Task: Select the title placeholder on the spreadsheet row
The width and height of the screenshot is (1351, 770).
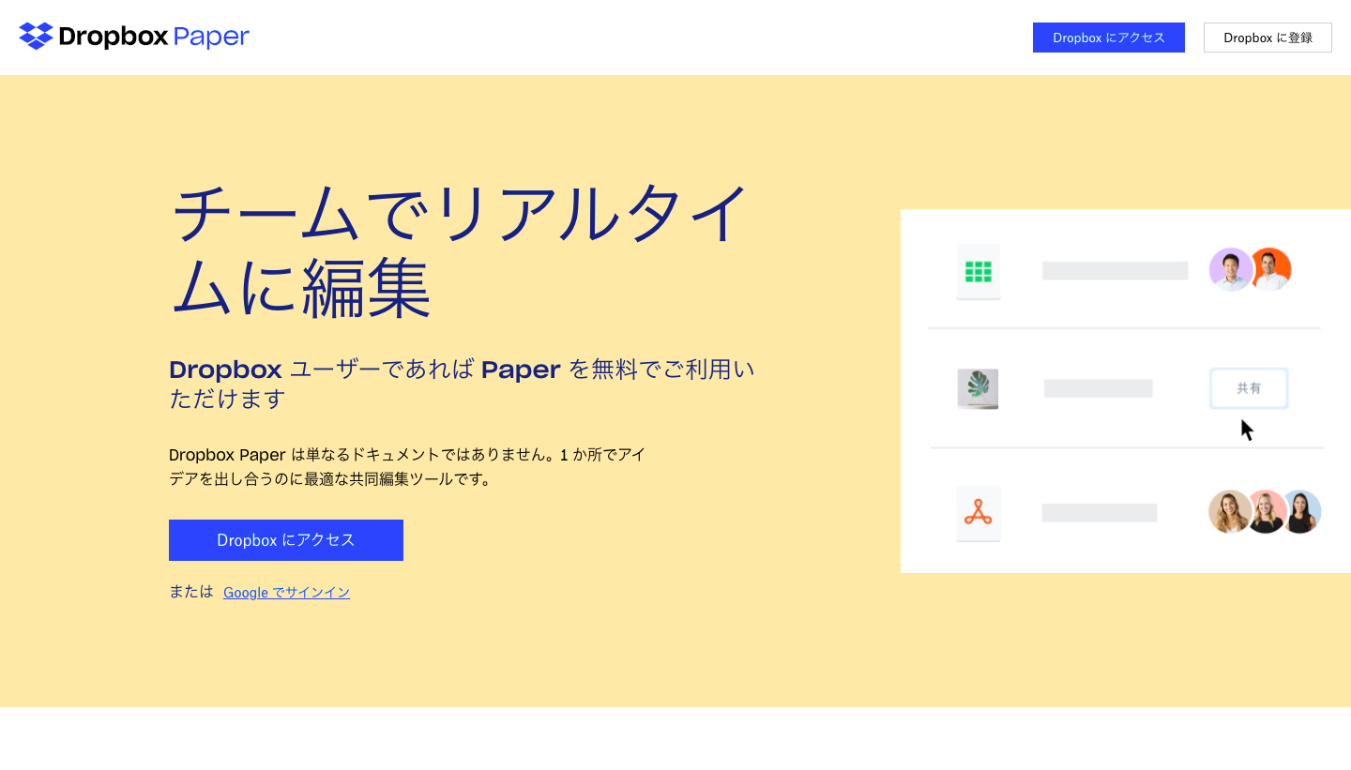Action: point(1114,269)
